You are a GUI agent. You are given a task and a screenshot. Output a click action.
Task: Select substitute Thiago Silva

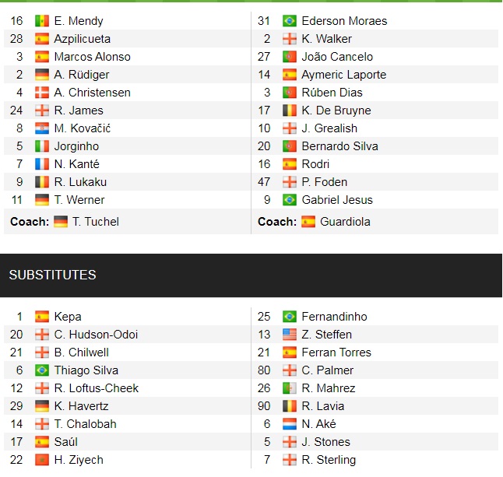86,370
